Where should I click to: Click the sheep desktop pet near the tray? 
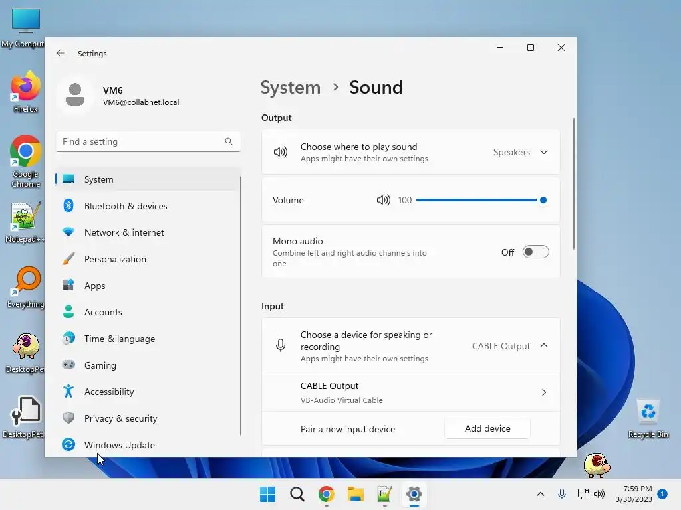[597, 466]
